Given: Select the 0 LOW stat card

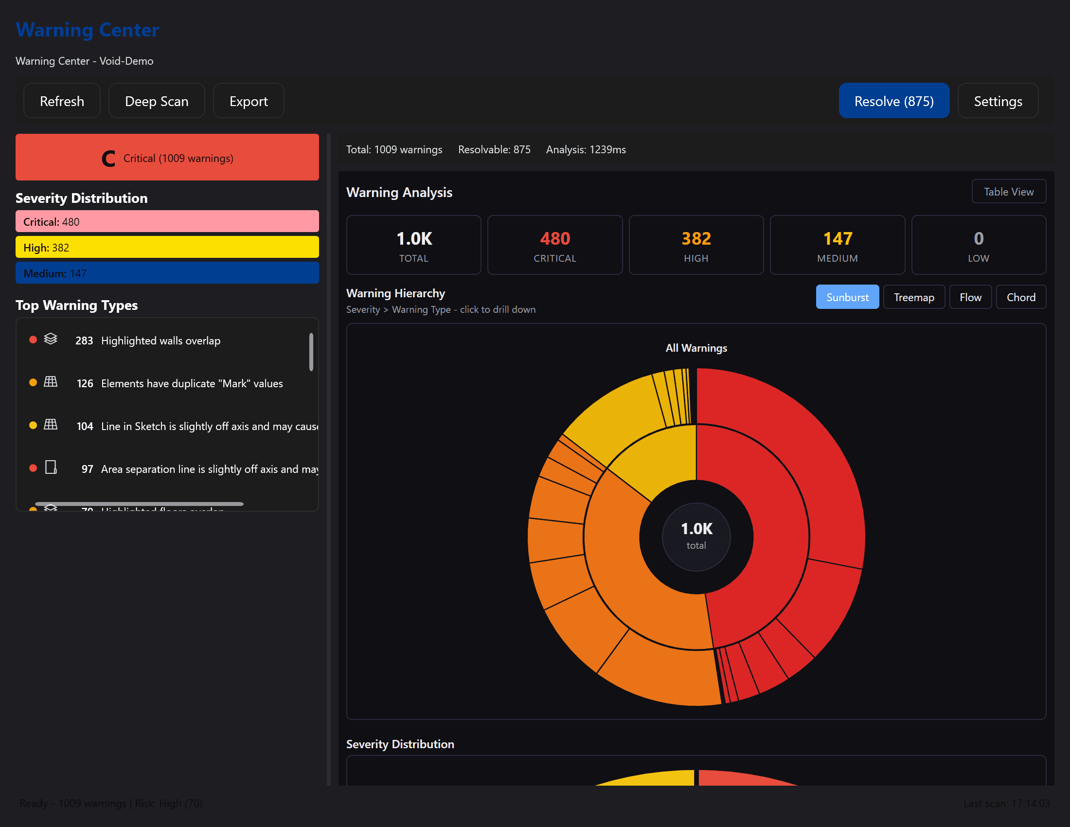Looking at the screenshot, I should tap(979, 245).
